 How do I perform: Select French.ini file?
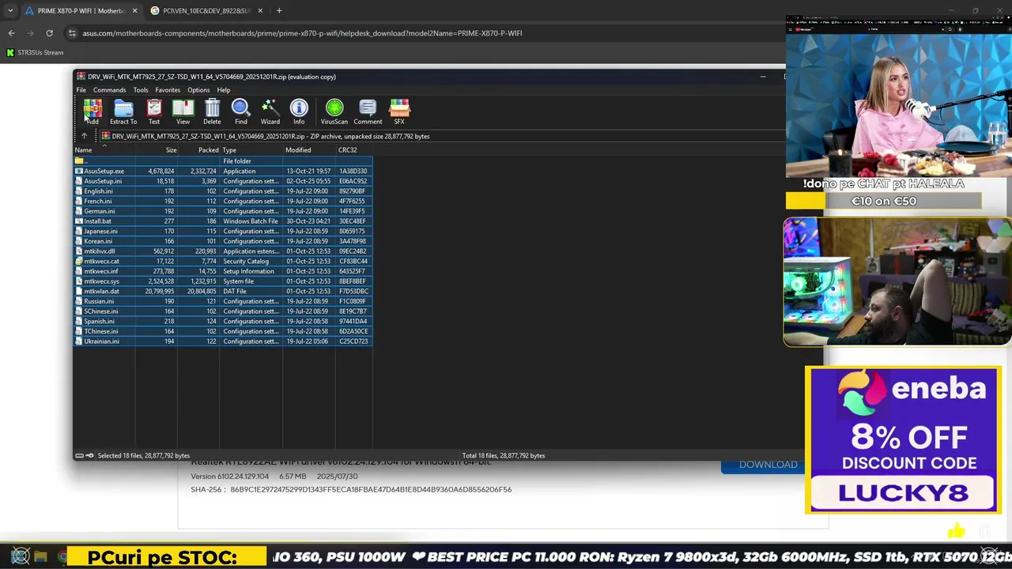223,201
